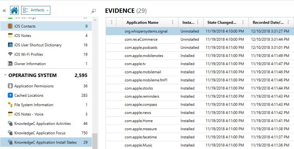
Task: Sort by State Changed column header
Action: [222, 23]
